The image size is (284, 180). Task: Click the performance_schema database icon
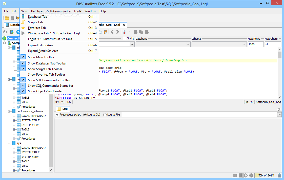[x=14, y=111]
